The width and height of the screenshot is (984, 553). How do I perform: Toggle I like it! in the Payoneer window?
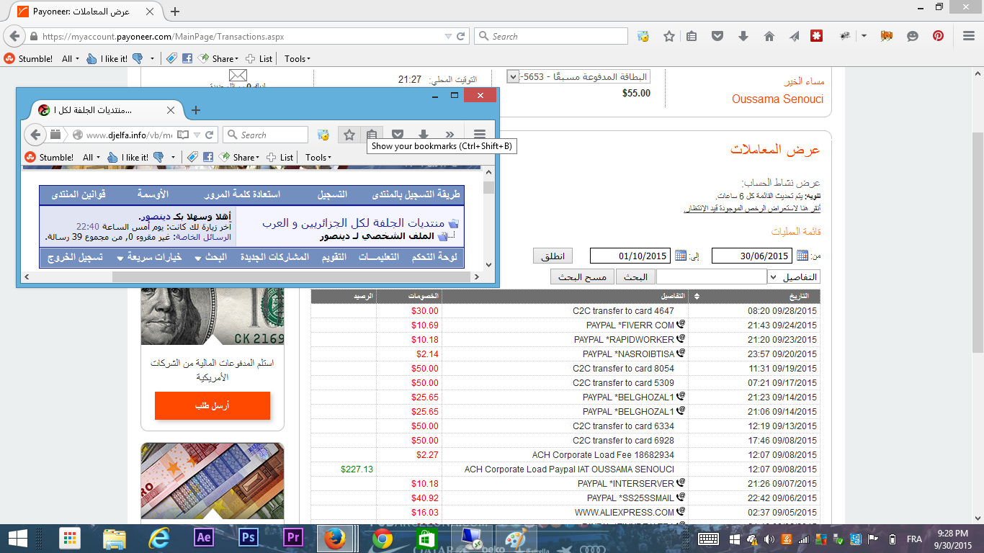(107, 59)
